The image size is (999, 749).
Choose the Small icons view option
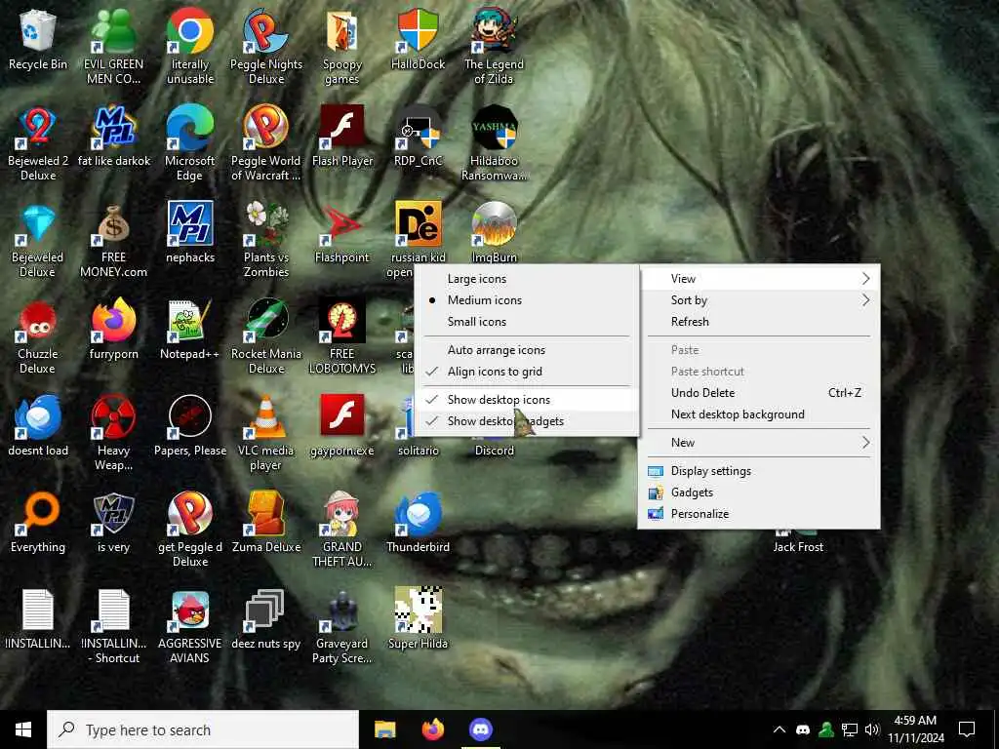click(527, 322)
